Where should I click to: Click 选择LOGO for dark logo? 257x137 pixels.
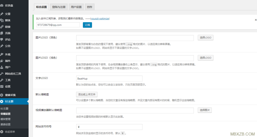[206, 37]
